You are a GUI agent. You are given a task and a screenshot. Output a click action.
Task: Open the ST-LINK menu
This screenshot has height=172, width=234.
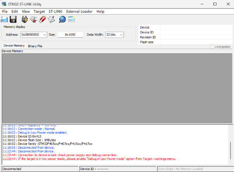tap(55, 12)
